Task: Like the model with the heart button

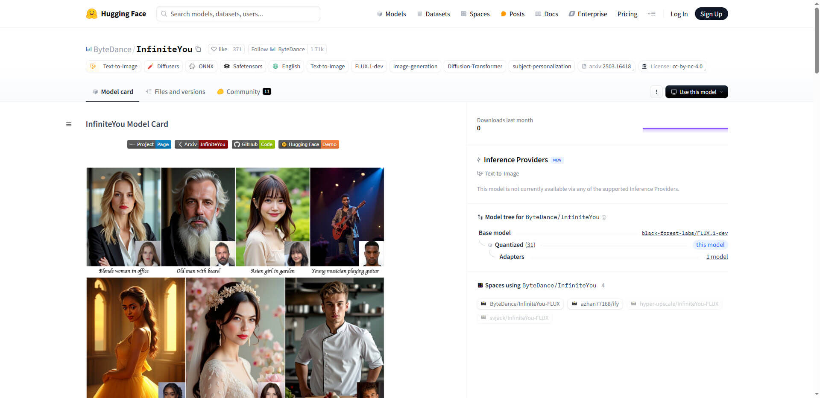Action: [219, 49]
